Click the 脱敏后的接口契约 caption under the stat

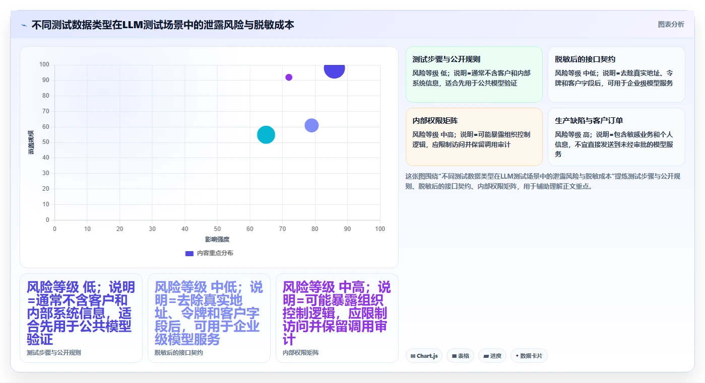179,353
